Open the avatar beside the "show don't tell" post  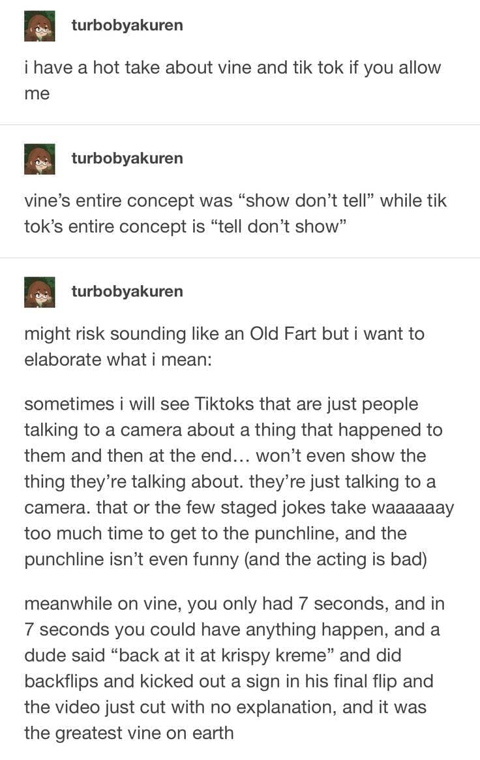click(39, 159)
